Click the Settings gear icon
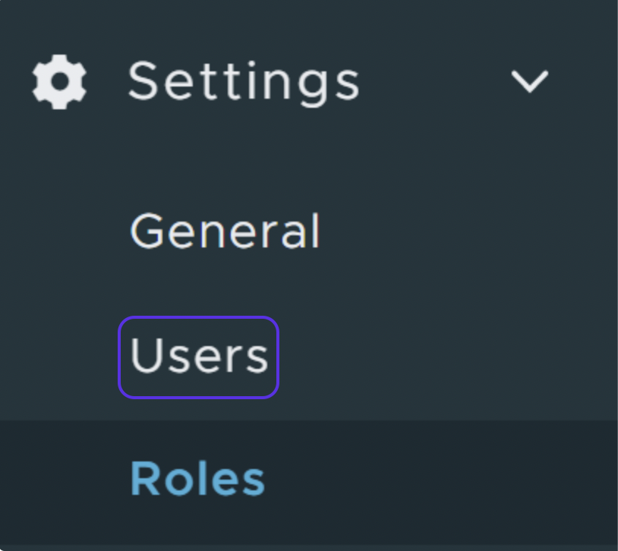618x551 pixels. point(59,80)
